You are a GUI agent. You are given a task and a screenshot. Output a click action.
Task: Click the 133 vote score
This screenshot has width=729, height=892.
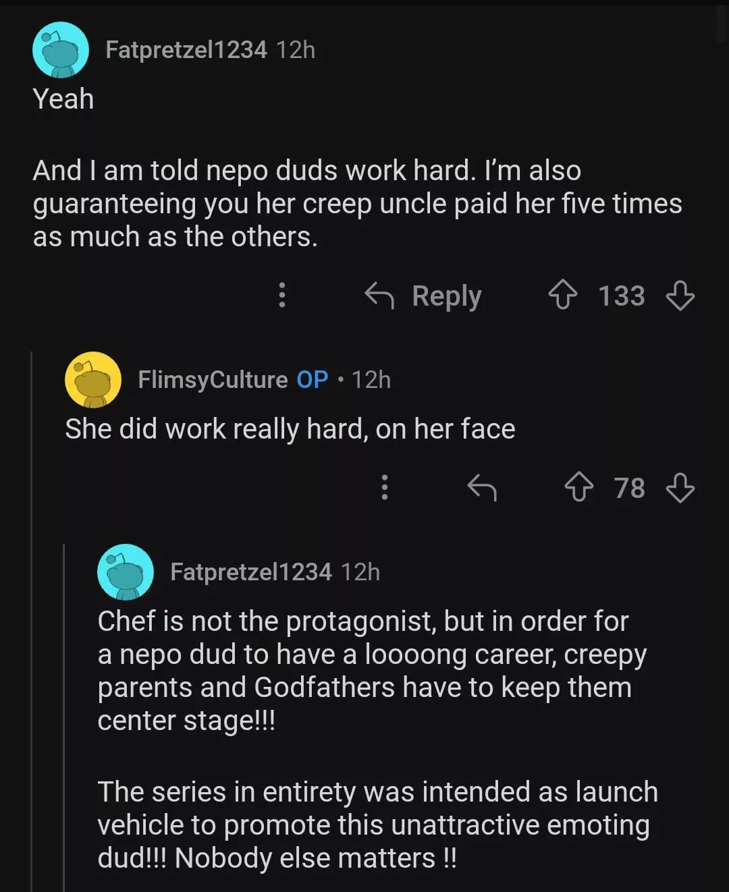pyautogui.click(x=621, y=296)
